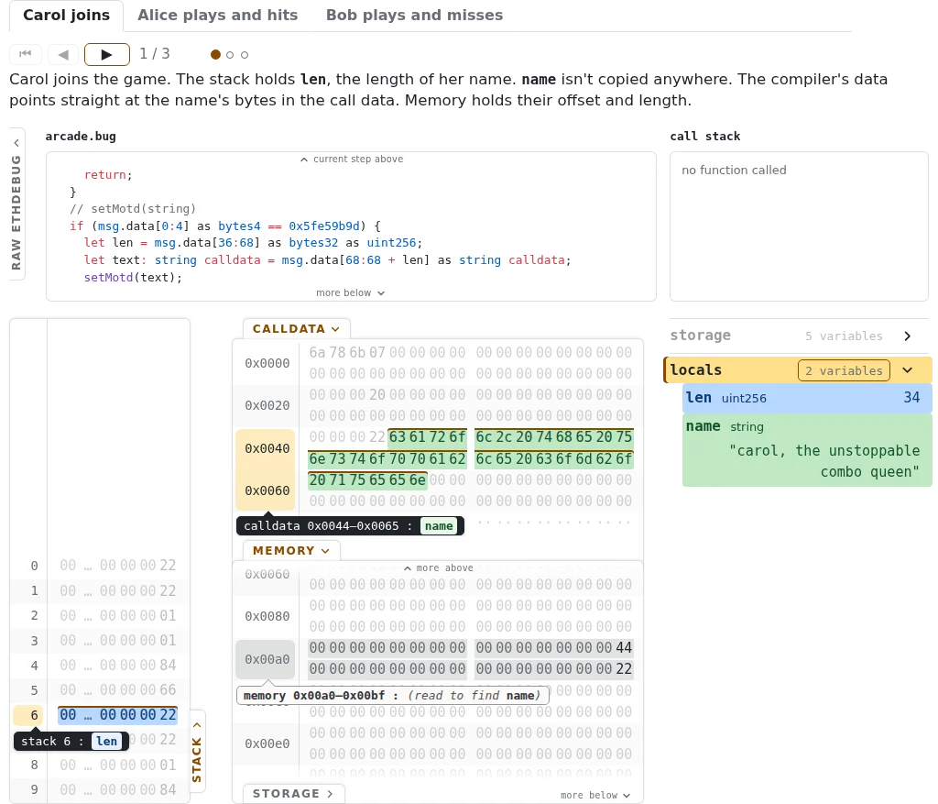Image resolution: width=938 pixels, height=804 pixels.
Task: Click 'current step above' in code panel
Action: pyautogui.click(x=352, y=160)
